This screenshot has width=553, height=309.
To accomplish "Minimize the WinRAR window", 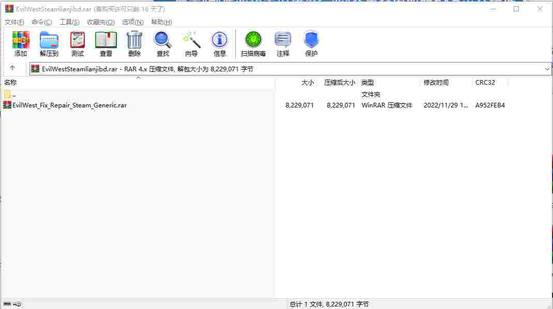I will coord(494,9).
